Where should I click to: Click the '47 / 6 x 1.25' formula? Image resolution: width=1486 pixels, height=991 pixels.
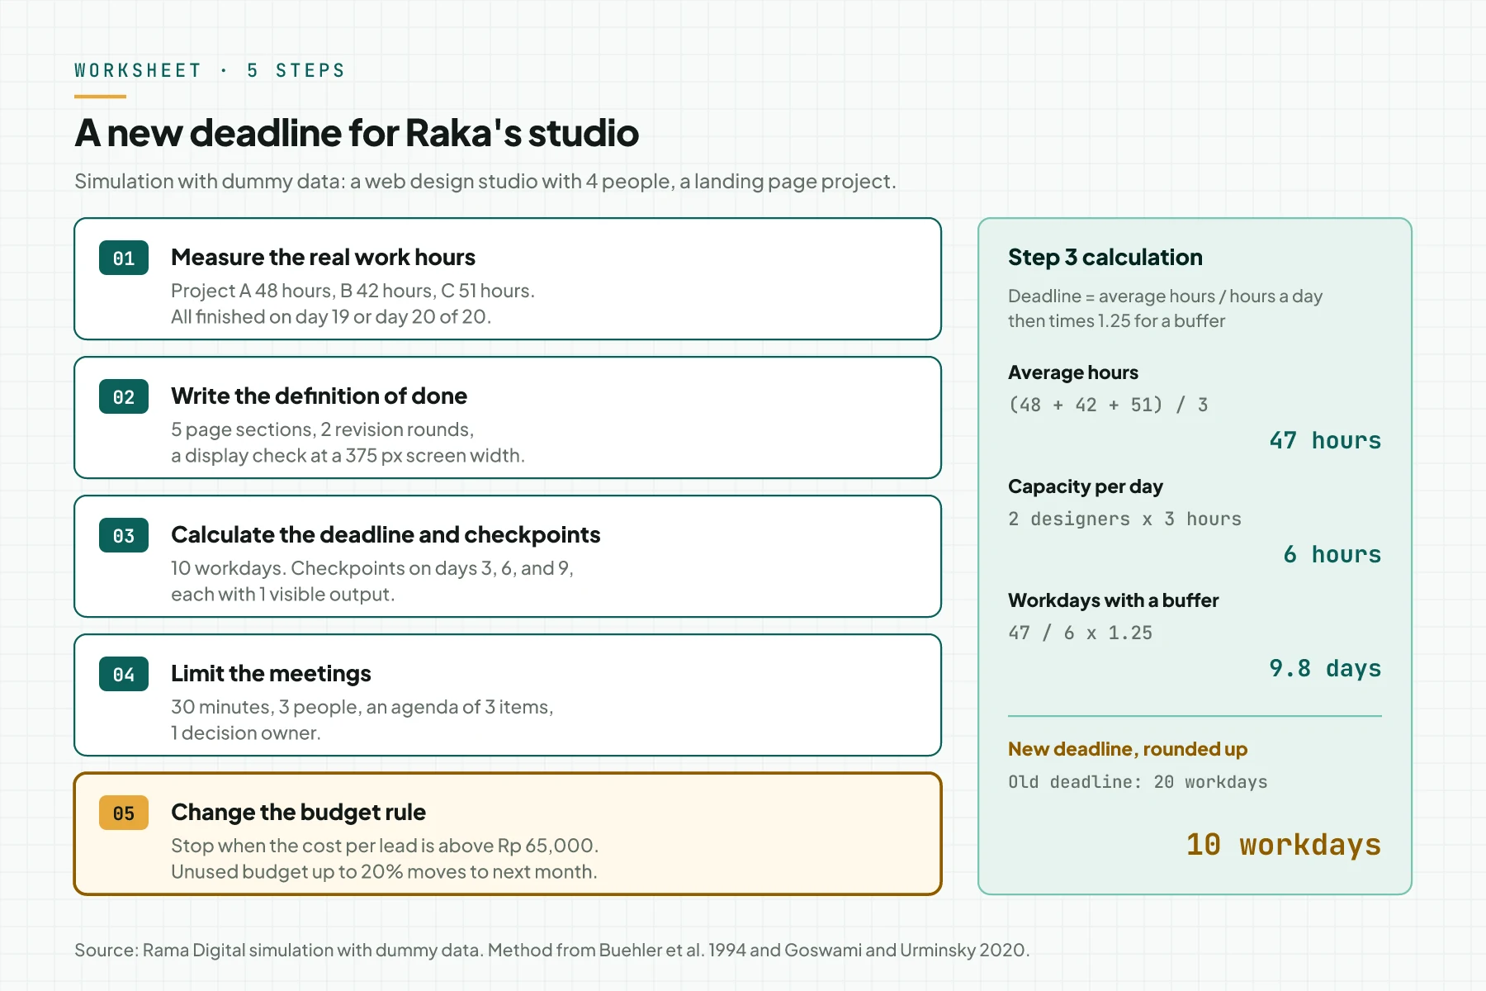tap(1081, 633)
